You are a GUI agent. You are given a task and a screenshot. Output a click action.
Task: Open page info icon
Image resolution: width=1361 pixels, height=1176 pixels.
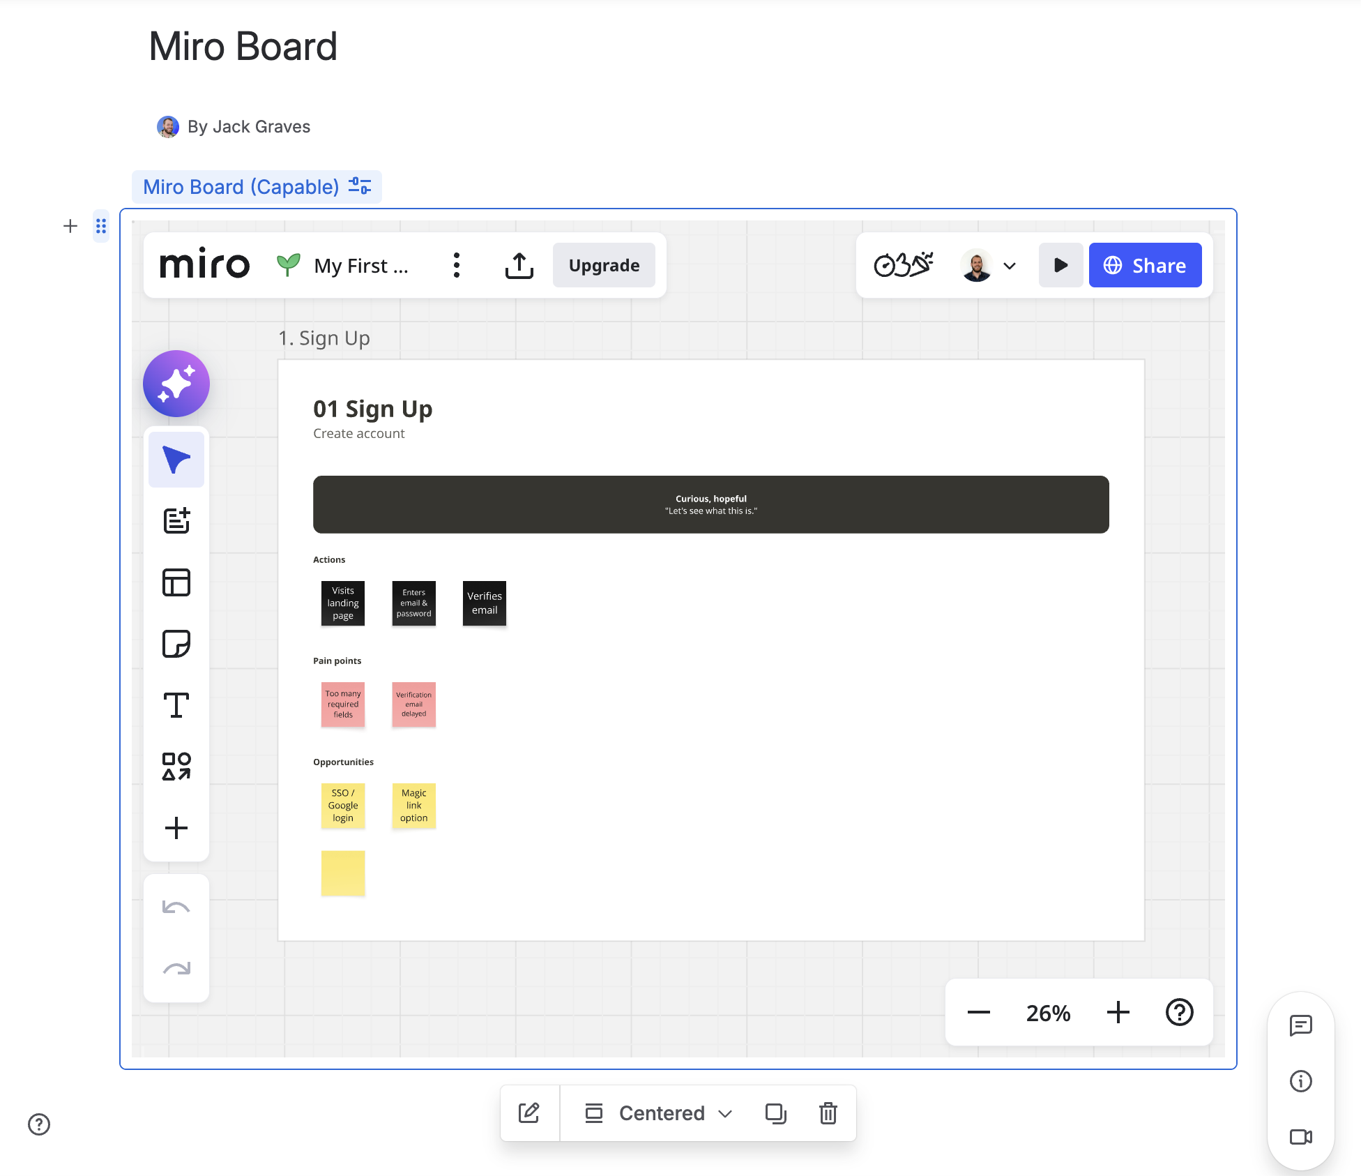click(x=1301, y=1081)
